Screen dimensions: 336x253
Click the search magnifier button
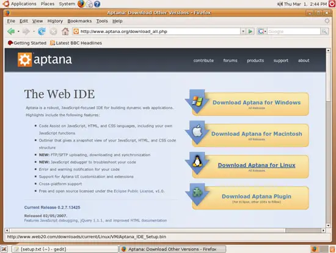tap(324, 32)
